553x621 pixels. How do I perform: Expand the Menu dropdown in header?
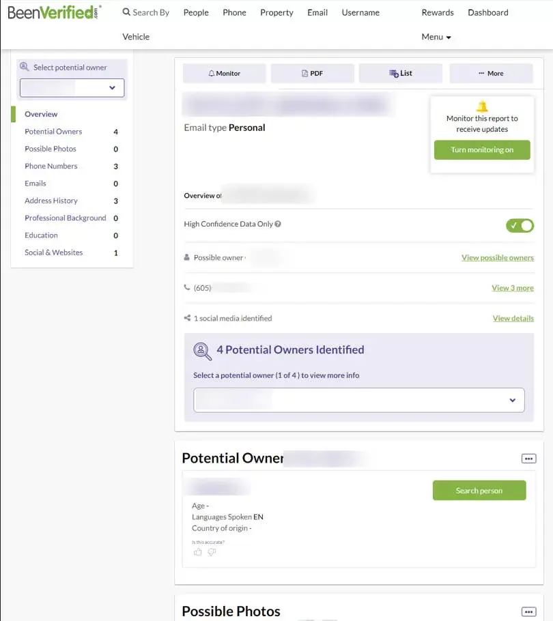pyautogui.click(x=436, y=37)
